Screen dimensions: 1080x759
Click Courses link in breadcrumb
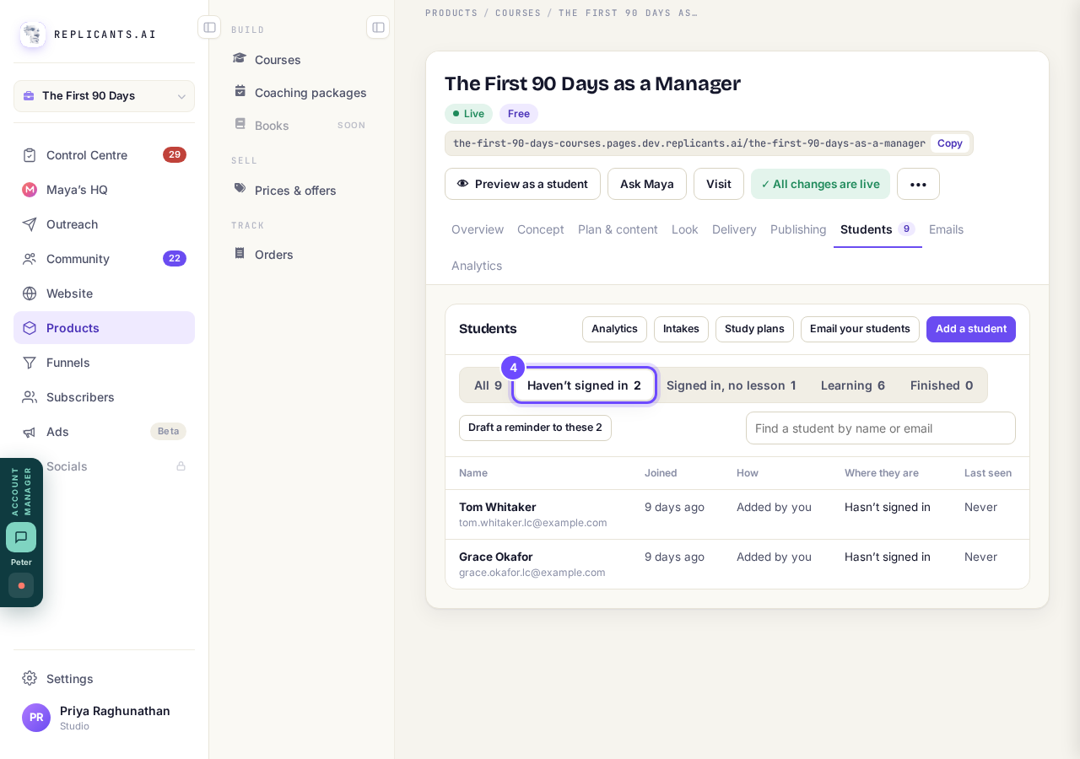pos(518,13)
